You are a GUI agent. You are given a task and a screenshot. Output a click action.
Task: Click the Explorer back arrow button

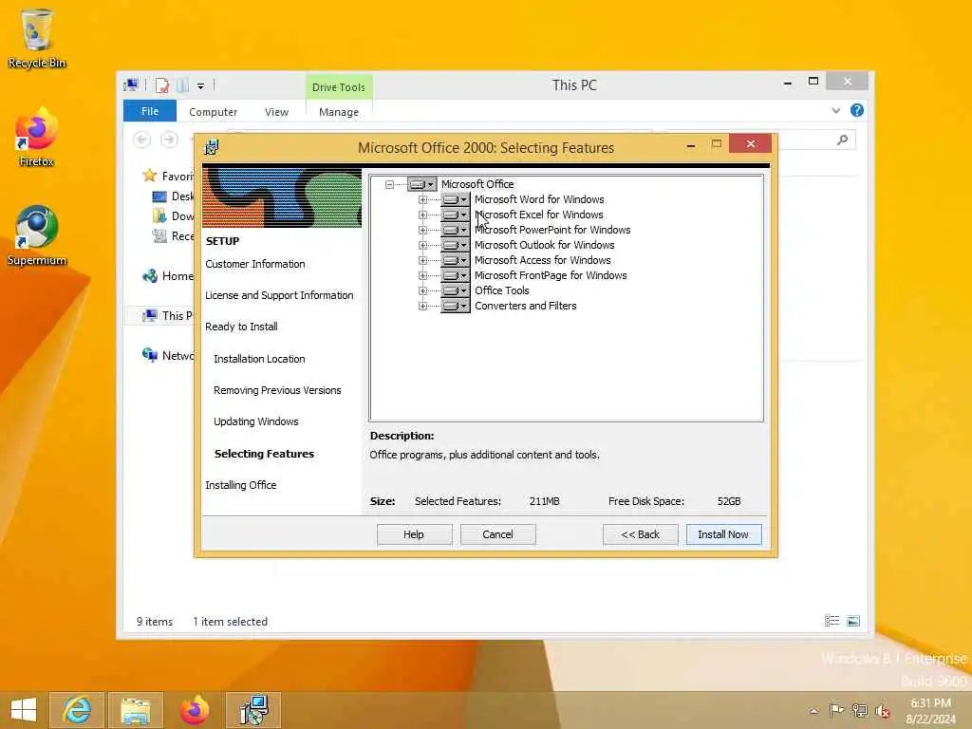coord(142,140)
